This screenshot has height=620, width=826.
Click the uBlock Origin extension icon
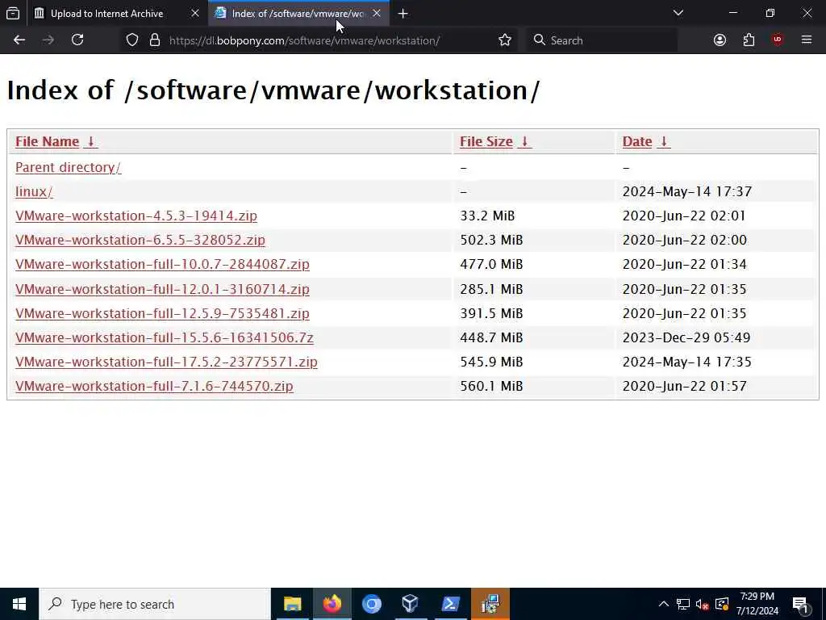click(778, 40)
